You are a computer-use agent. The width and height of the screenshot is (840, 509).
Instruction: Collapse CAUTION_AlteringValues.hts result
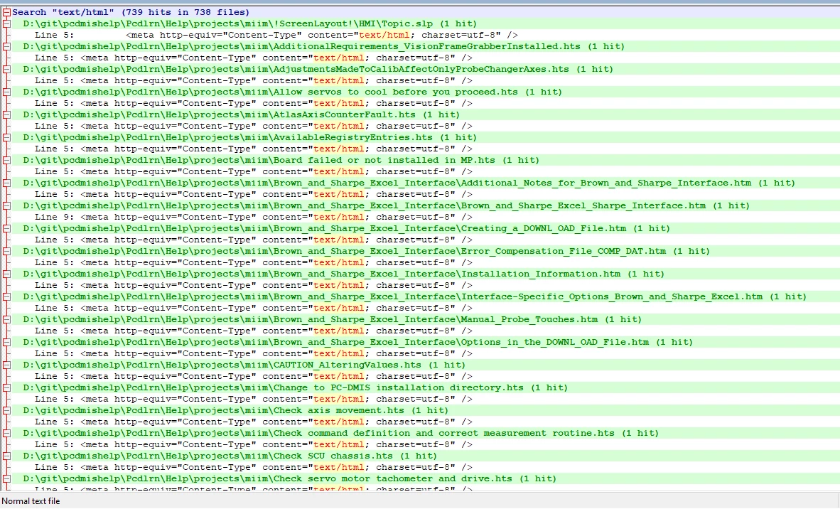pyautogui.click(x=6, y=365)
